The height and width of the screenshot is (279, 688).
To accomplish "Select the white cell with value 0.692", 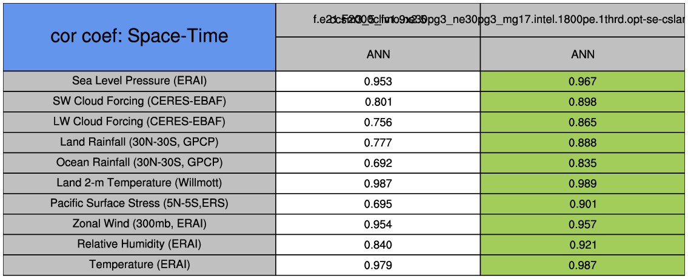I will [378, 163].
